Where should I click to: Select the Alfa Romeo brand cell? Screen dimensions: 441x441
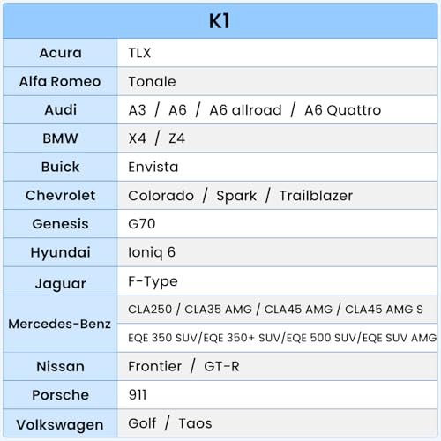click(x=60, y=81)
